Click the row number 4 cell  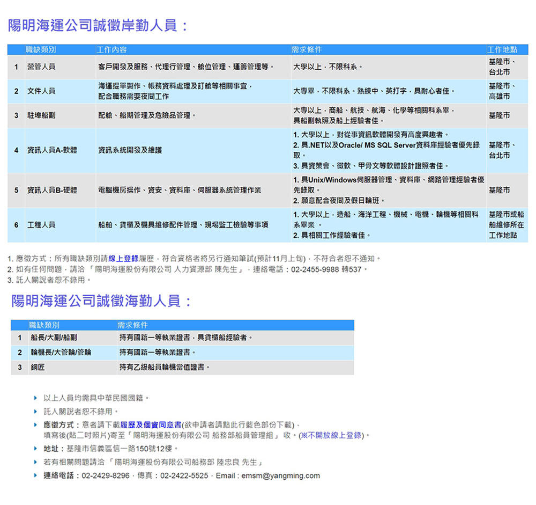(x=16, y=150)
